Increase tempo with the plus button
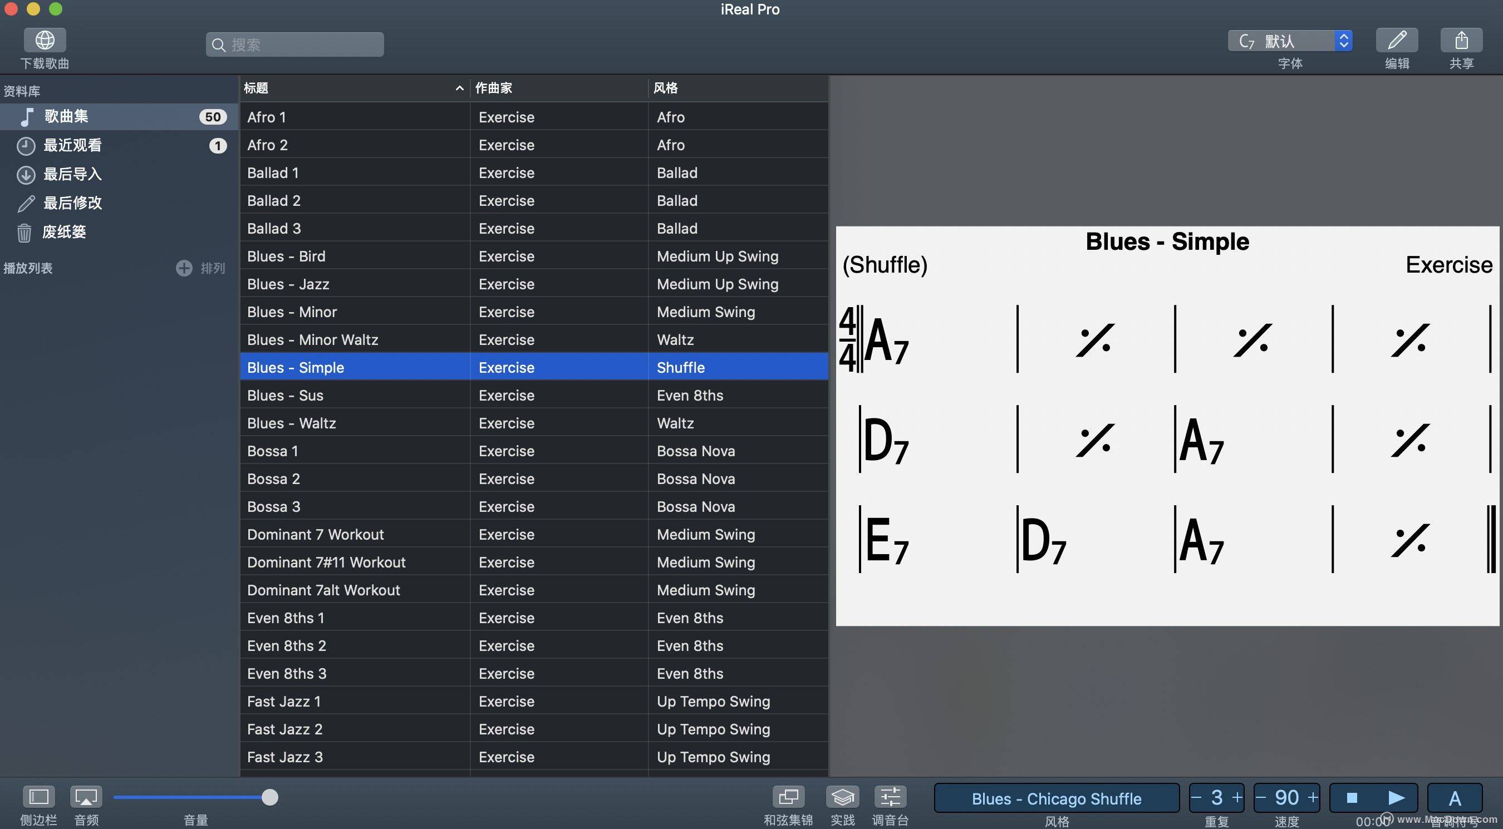Screen dimensions: 1503x829 (1313, 797)
